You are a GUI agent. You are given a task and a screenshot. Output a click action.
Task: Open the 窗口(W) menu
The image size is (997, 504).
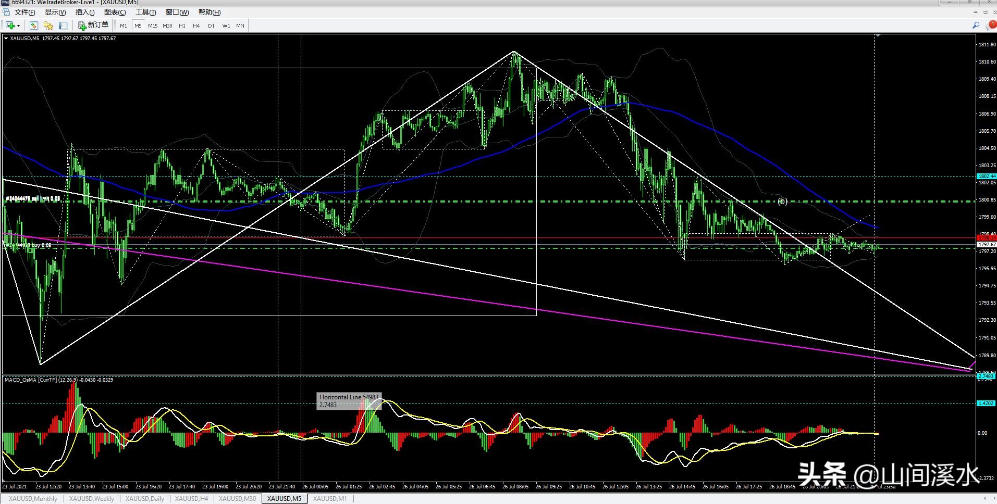177,12
